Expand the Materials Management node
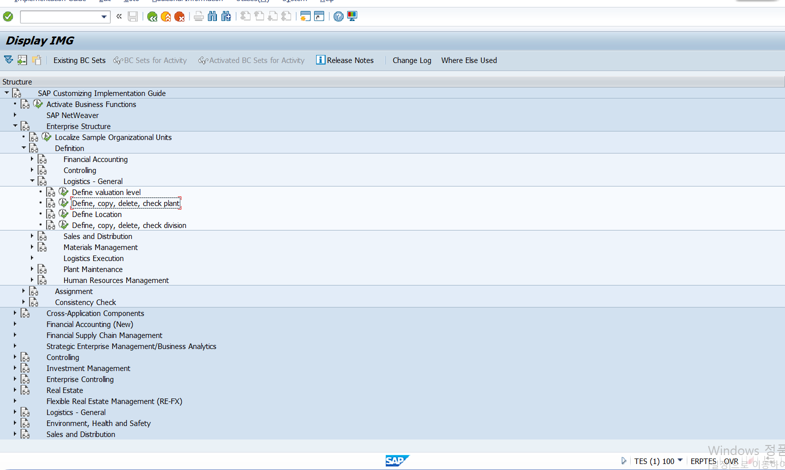The image size is (785, 470). tap(32, 247)
